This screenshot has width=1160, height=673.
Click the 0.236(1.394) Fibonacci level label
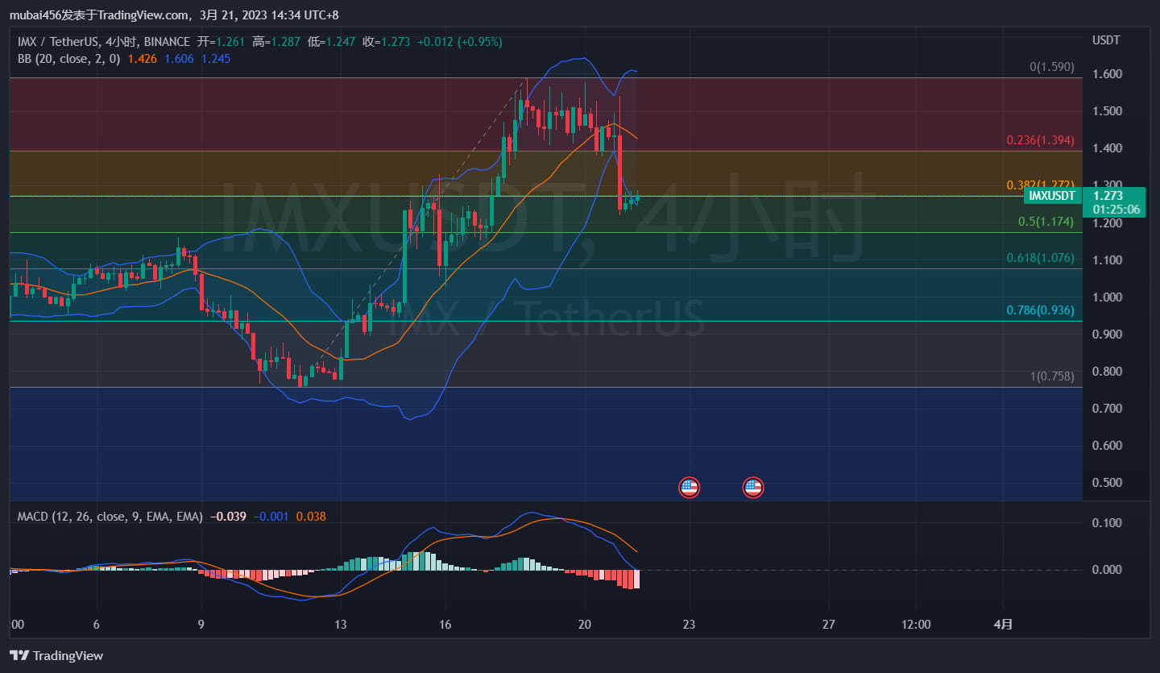click(1039, 139)
